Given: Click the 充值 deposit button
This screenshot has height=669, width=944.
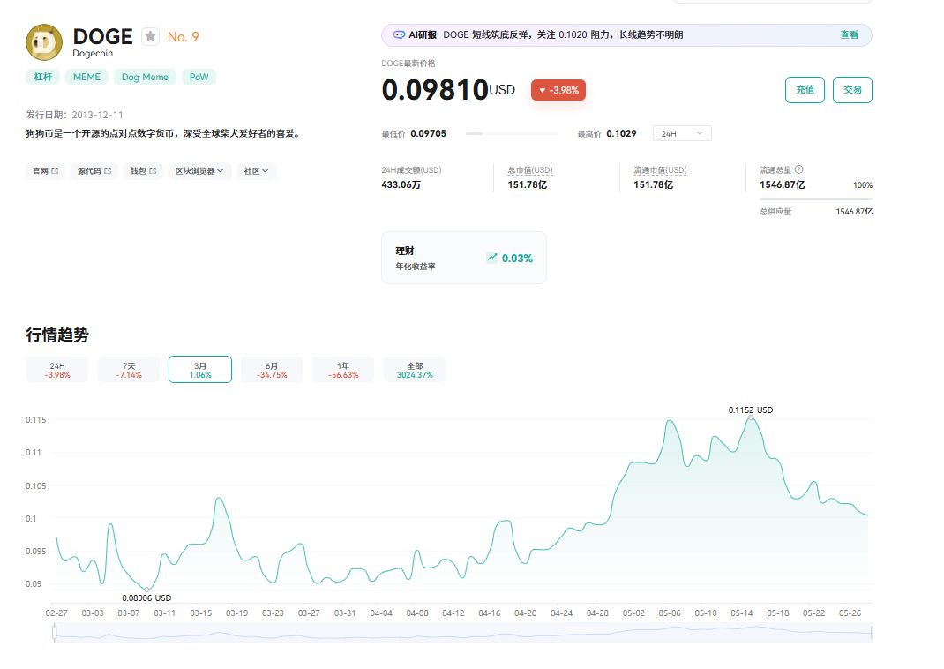Looking at the screenshot, I should click(x=805, y=90).
